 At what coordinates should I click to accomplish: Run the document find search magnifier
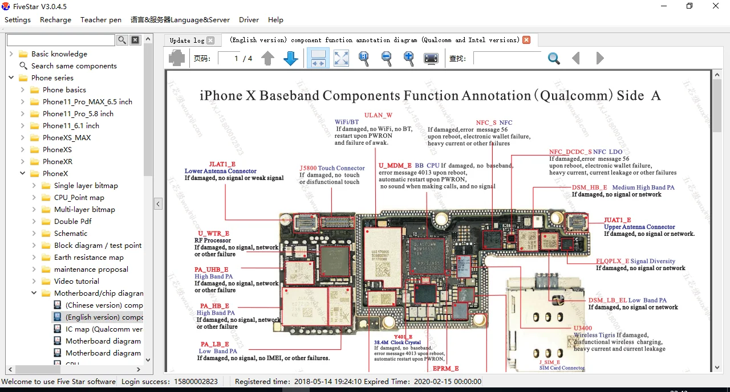click(553, 58)
